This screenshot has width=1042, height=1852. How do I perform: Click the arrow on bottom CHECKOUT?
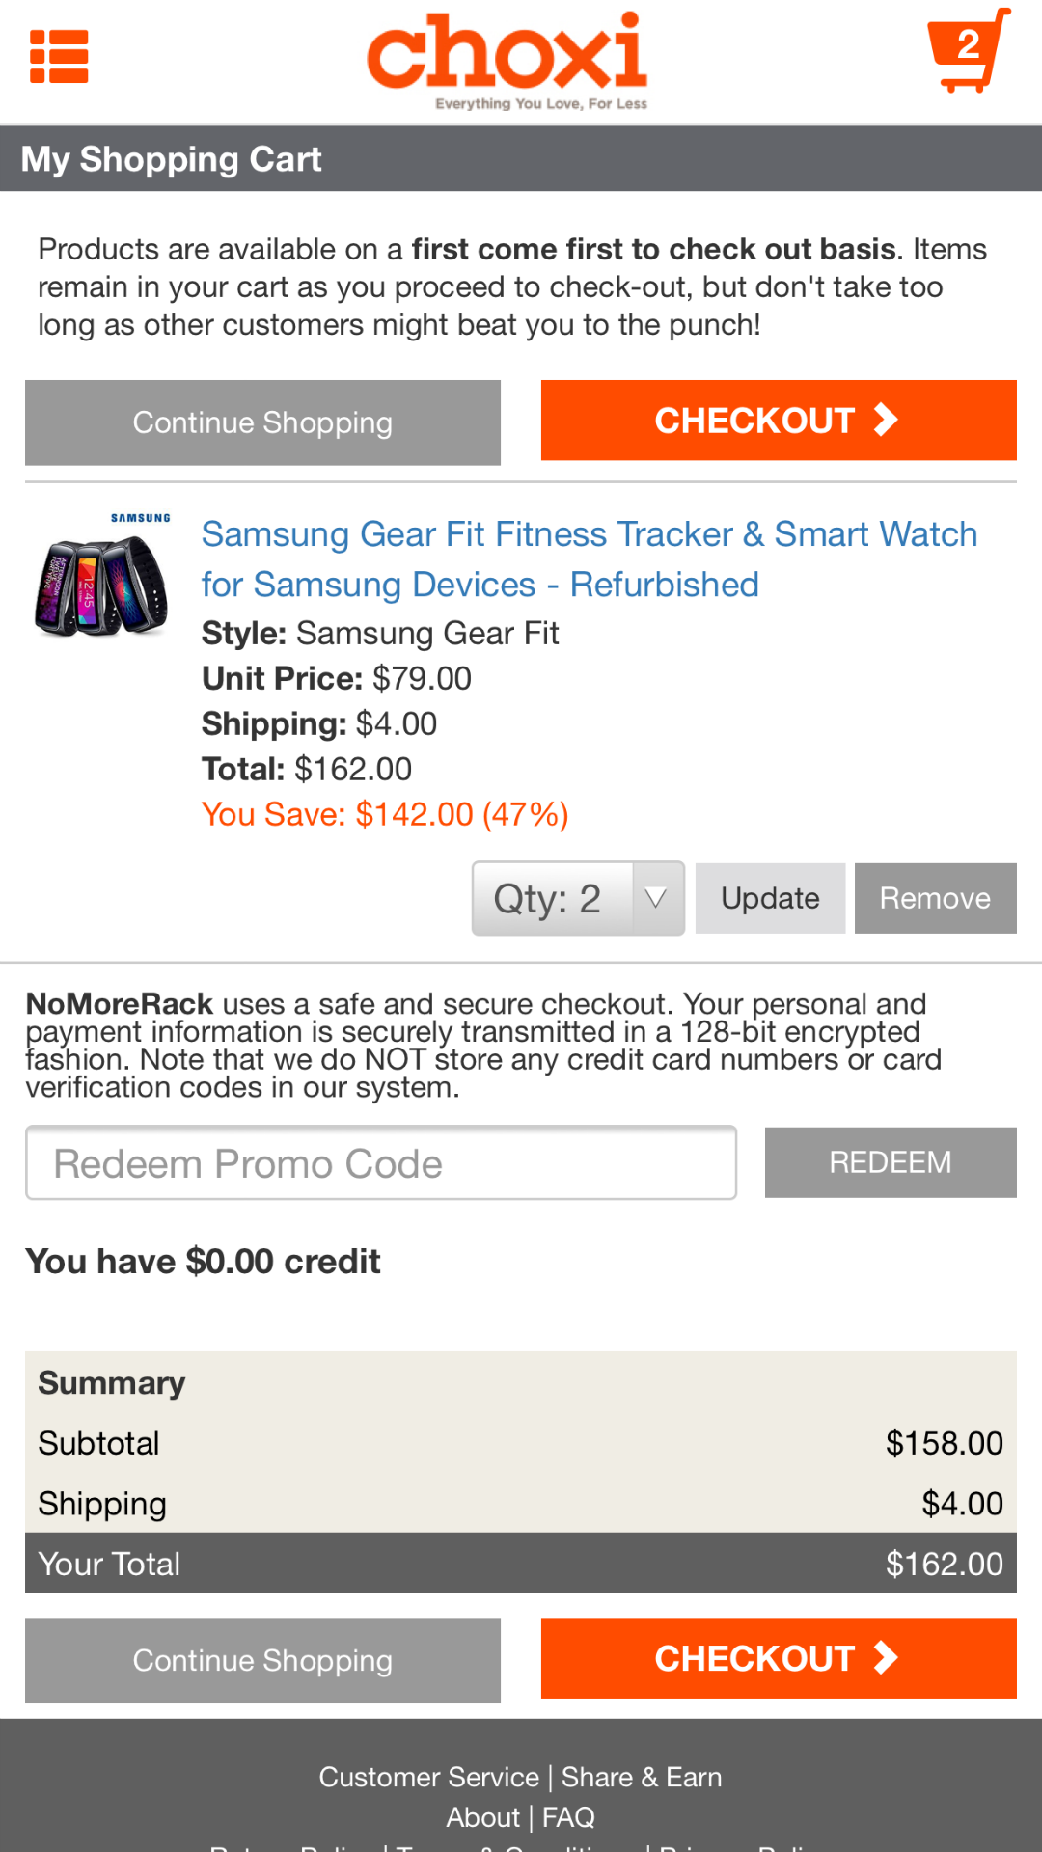click(886, 1658)
